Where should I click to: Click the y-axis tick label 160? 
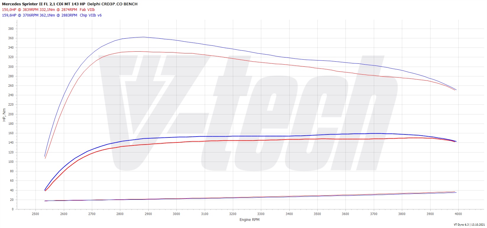pos(11,133)
